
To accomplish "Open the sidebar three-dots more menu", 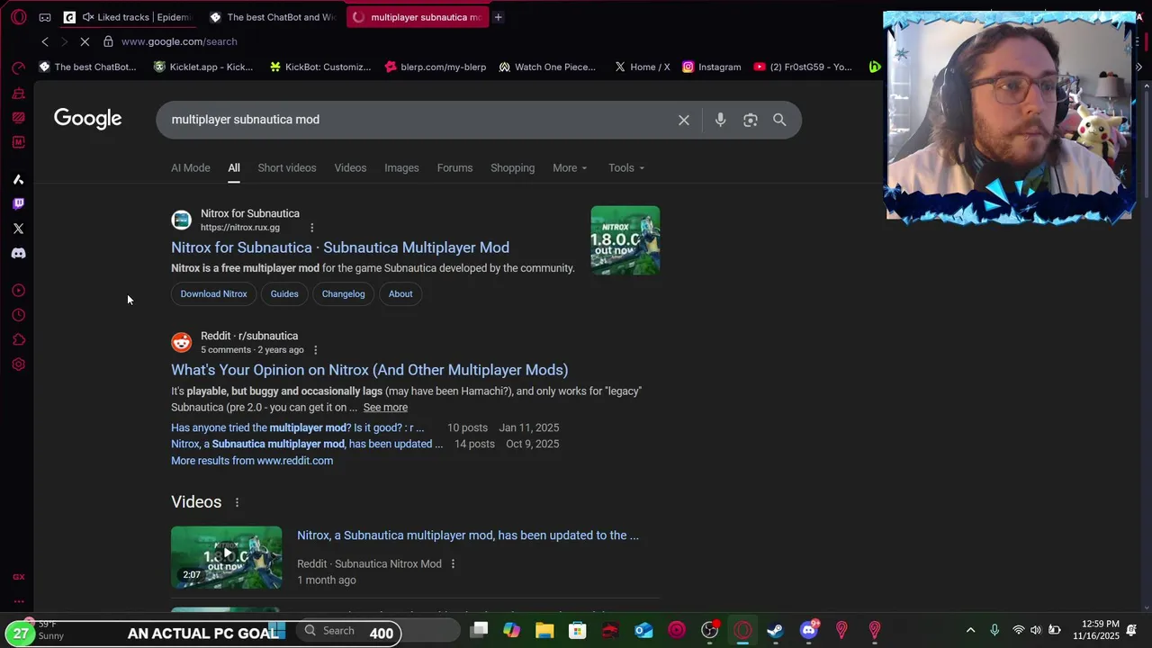I will (x=18, y=601).
